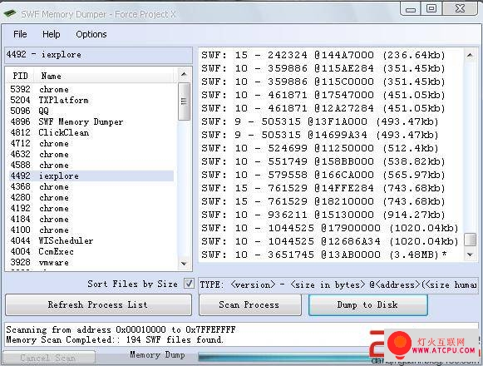483x366 pixels.
Task: Select process 4100 chrome
Action: pos(91,230)
